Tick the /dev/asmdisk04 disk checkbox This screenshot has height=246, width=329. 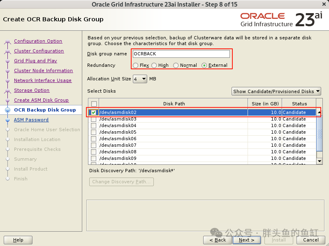[x=94, y=125]
